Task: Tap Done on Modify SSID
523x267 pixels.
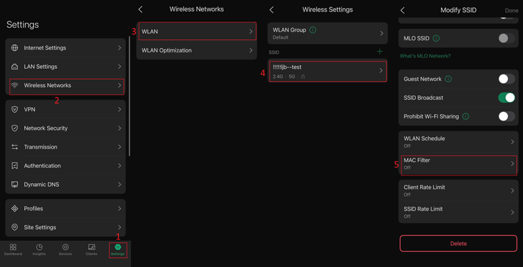Action: [x=512, y=11]
